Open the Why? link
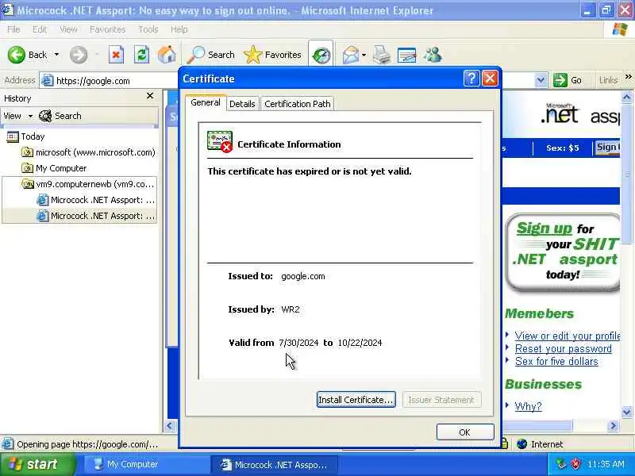 click(528, 406)
